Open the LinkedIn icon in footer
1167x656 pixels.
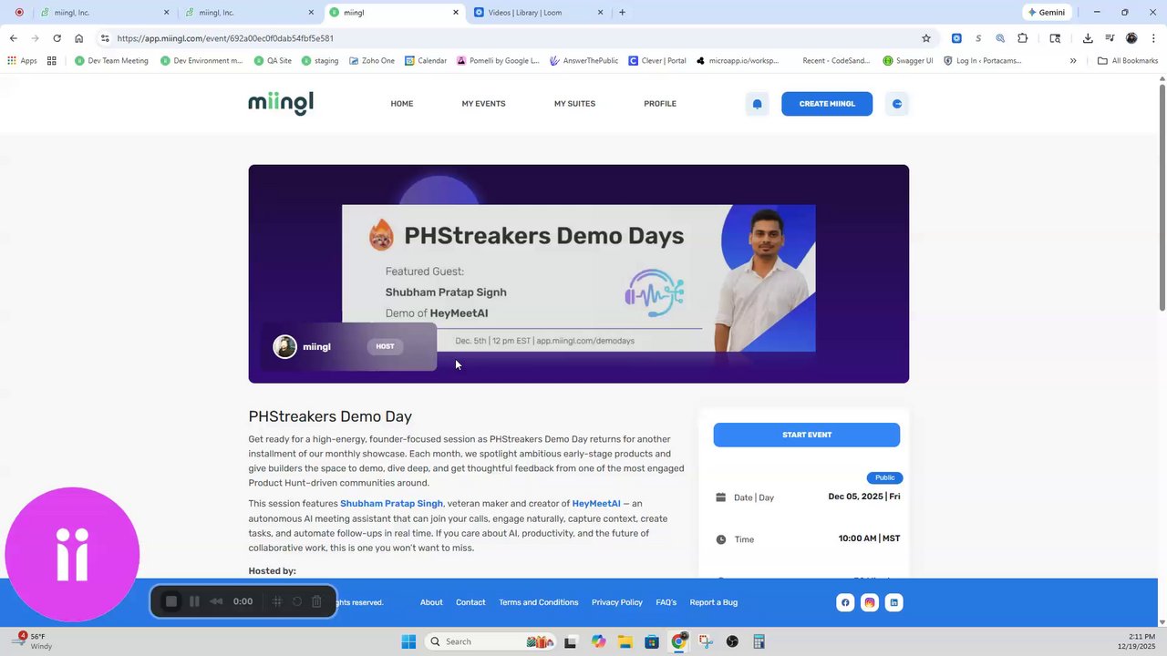tap(893, 602)
